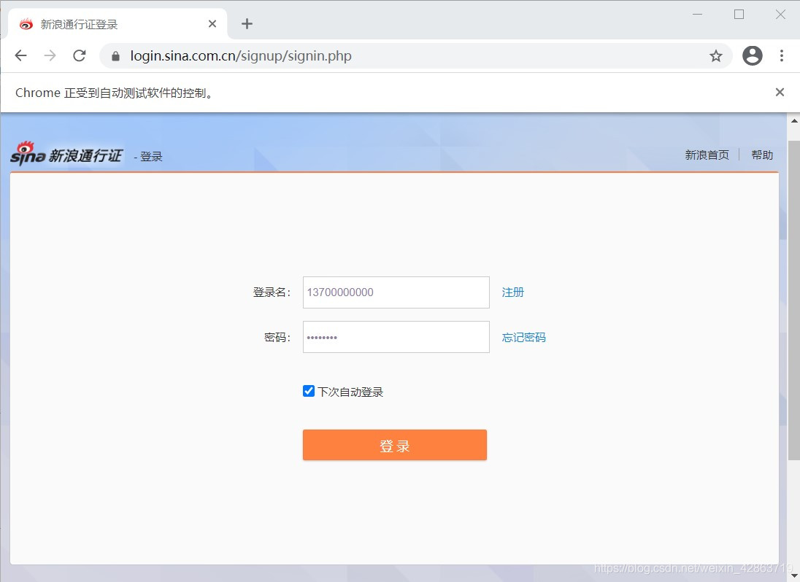Viewport: 800px width, 582px height.
Task: Open a new browser tab with the plus
Action: click(247, 23)
